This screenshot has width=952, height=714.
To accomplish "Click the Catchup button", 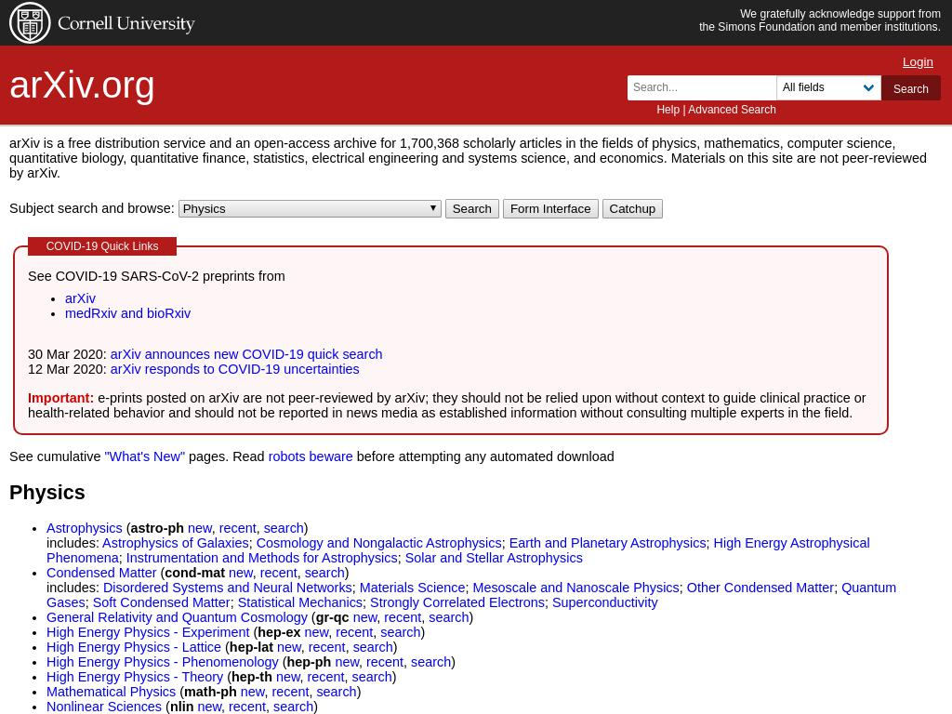I will 632,208.
